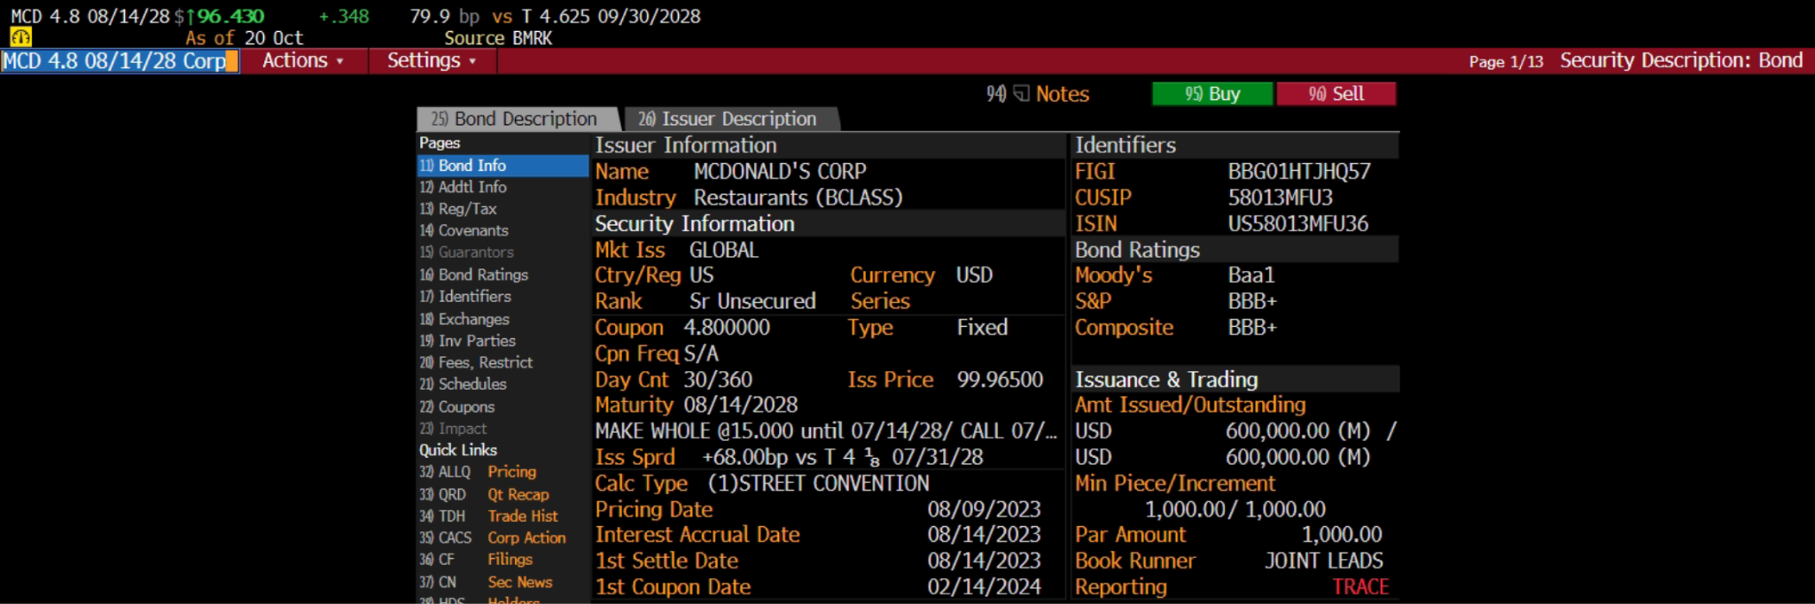Click the S&P rating BBB+
The width and height of the screenshot is (1815, 604).
click(1252, 301)
